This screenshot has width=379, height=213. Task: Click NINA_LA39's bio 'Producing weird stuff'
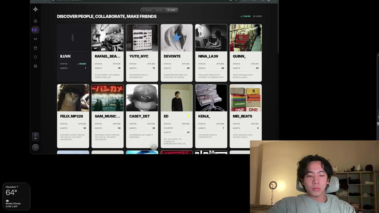tap(211, 76)
